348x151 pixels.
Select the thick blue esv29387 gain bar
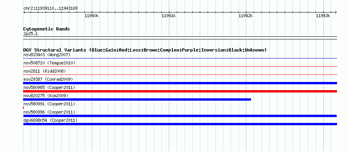click(180, 83)
